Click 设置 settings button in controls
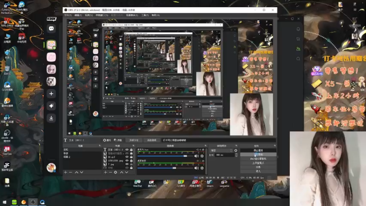The height and width of the screenshot is (206, 366). tap(258, 167)
